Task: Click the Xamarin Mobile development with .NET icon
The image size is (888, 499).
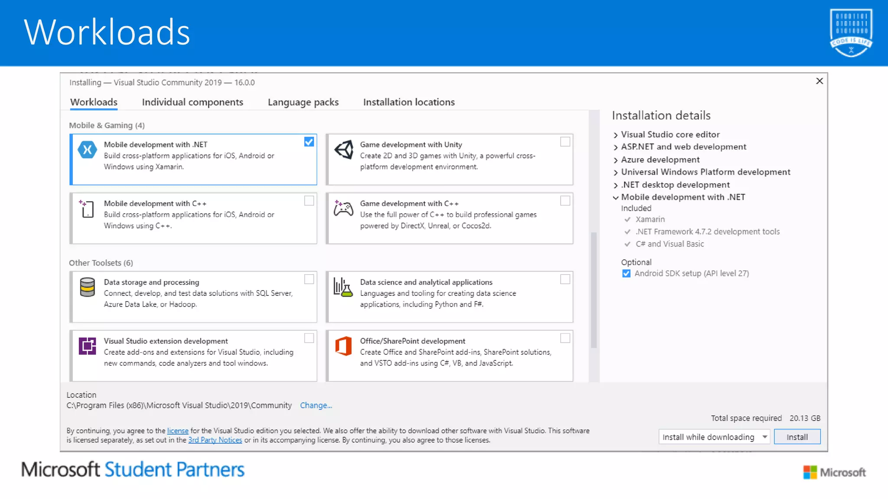Action: [87, 150]
